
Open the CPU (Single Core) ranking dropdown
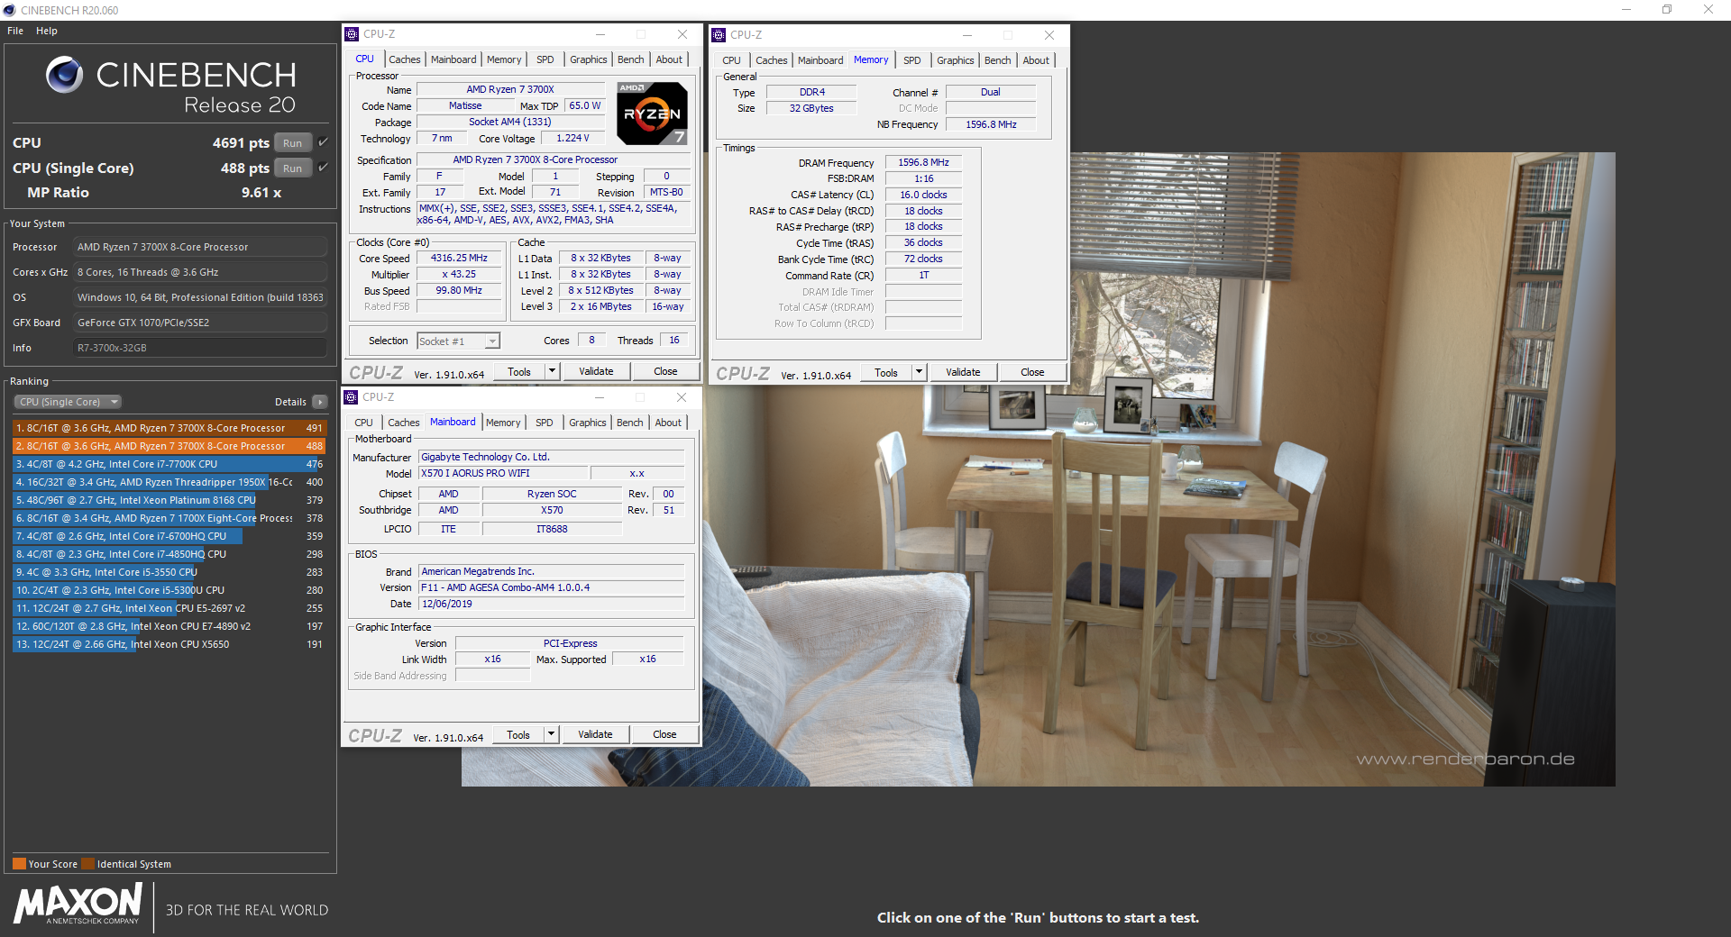click(68, 402)
